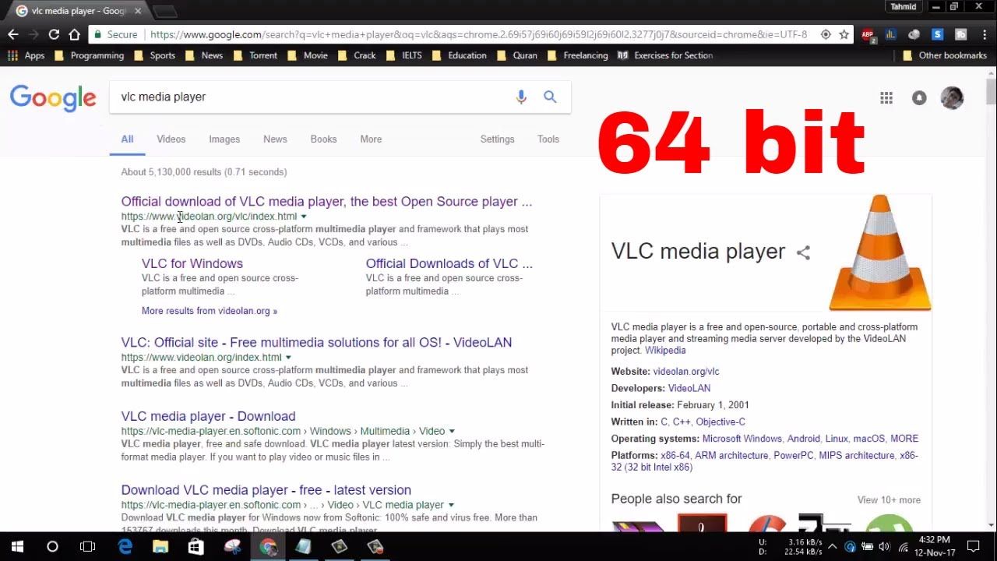Open Official Downloads of VLC sitelink

449,263
